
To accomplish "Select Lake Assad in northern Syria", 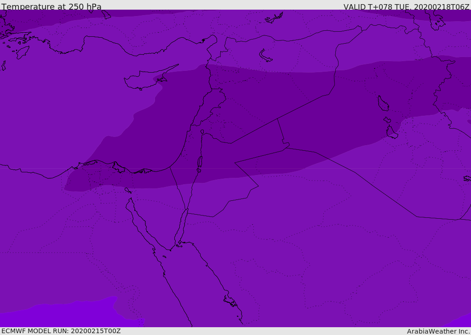I will click(x=265, y=56).
